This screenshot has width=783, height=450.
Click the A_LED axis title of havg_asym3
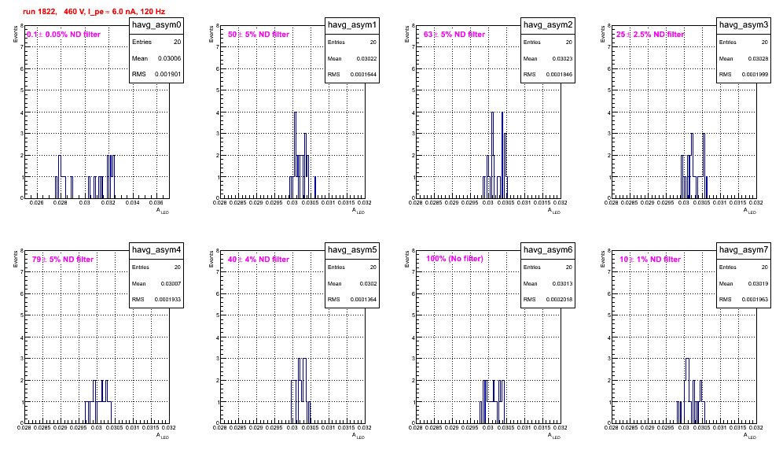pyautogui.click(x=750, y=211)
